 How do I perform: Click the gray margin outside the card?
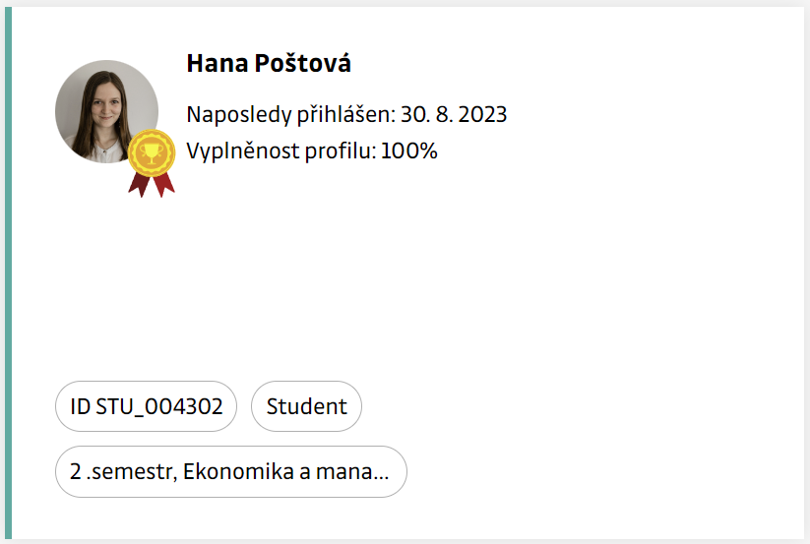[x=807, y=272]
